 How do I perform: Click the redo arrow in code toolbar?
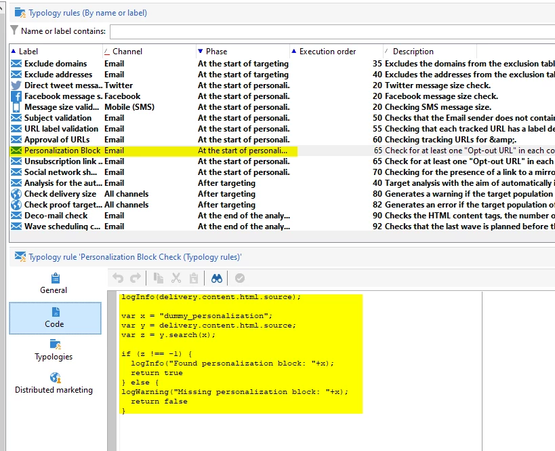[x=136, y=278]
